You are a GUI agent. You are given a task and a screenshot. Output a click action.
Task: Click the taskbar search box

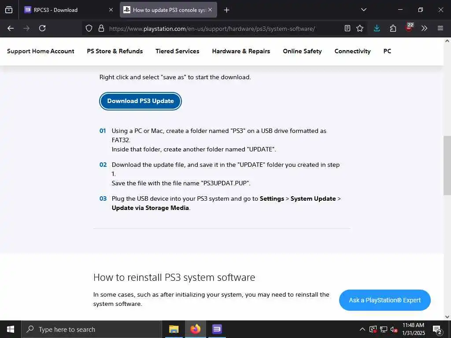coord(92,329)
